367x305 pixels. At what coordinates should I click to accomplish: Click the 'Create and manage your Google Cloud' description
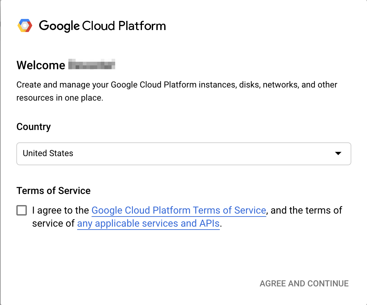click(x=177, y=91)
